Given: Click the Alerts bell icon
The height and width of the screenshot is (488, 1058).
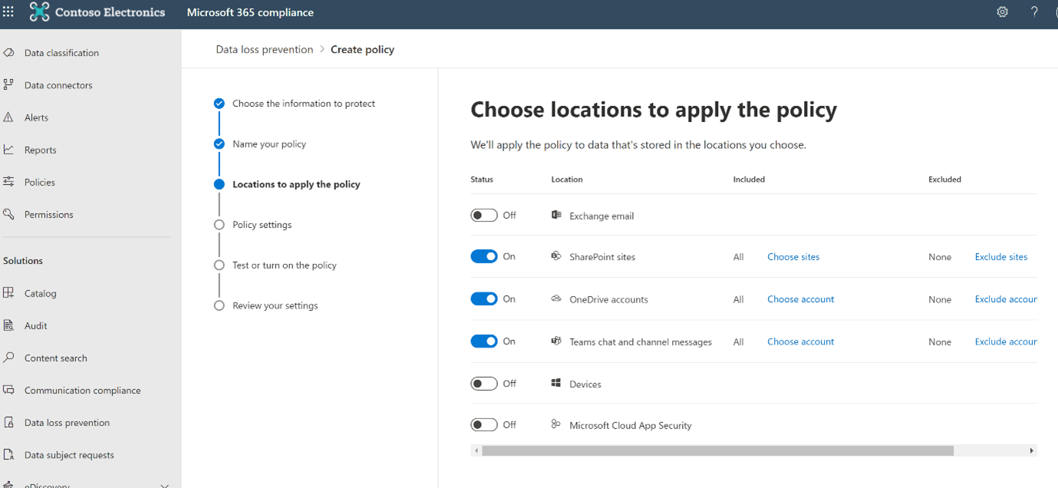Looking at the screenshot, I should [8, 117].
